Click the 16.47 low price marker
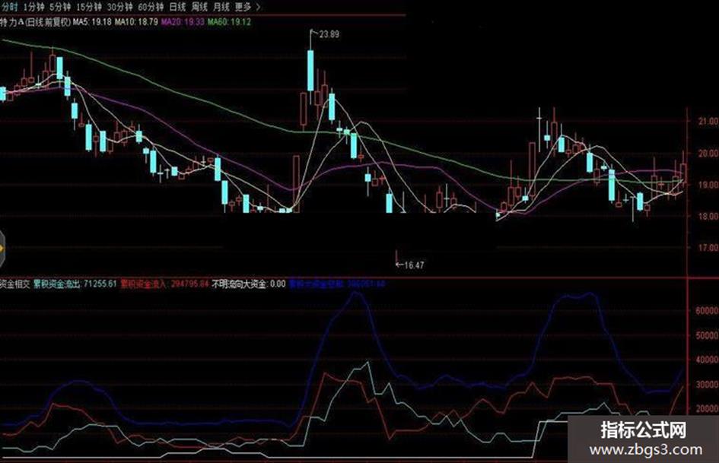719x463 pixels. (415, 265)
